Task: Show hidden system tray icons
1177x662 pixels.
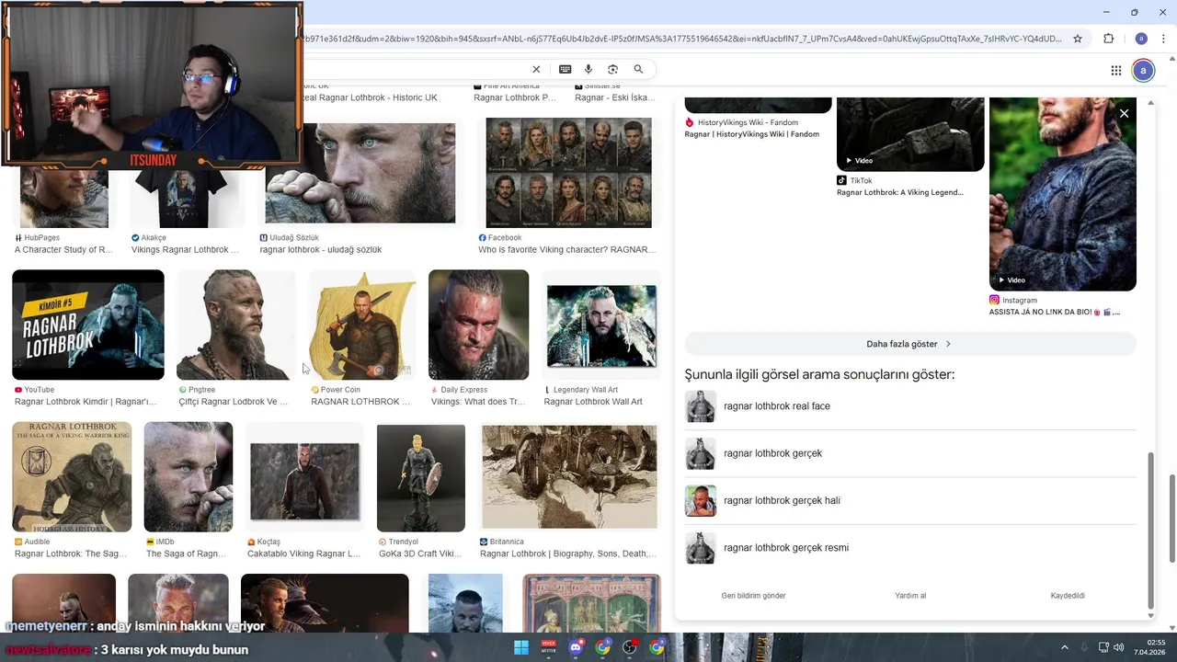Action: coord(1065,647)
